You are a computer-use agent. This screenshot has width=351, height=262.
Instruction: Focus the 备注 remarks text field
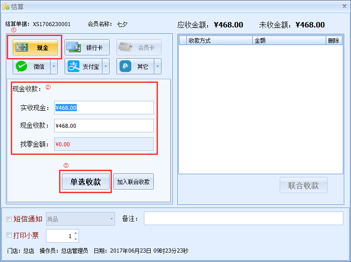coord(243,218)
